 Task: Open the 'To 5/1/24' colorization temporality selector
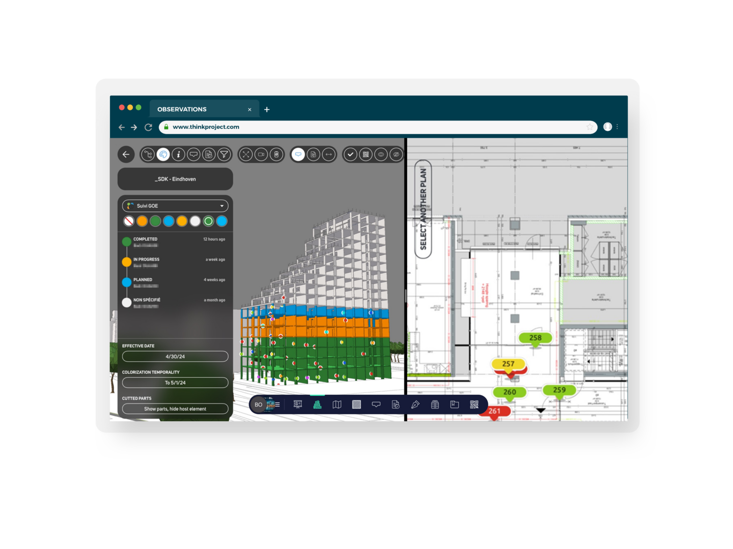coord(175,383)
